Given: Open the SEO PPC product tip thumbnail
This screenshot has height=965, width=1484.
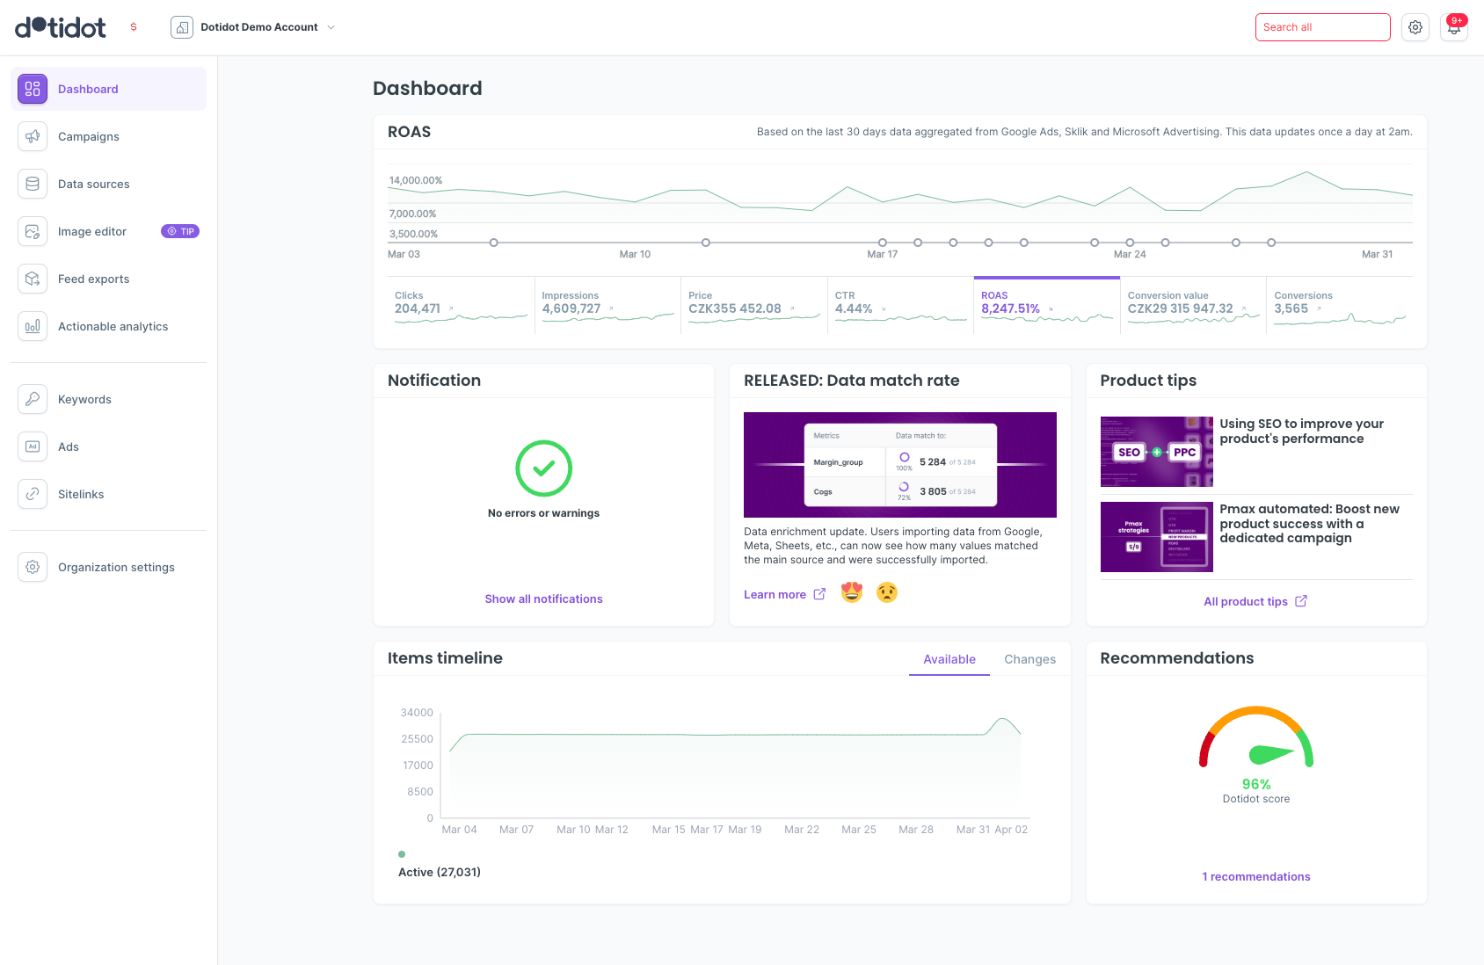Looking at the screenshot, I should pyautogui.click(x=1156, y=452).
